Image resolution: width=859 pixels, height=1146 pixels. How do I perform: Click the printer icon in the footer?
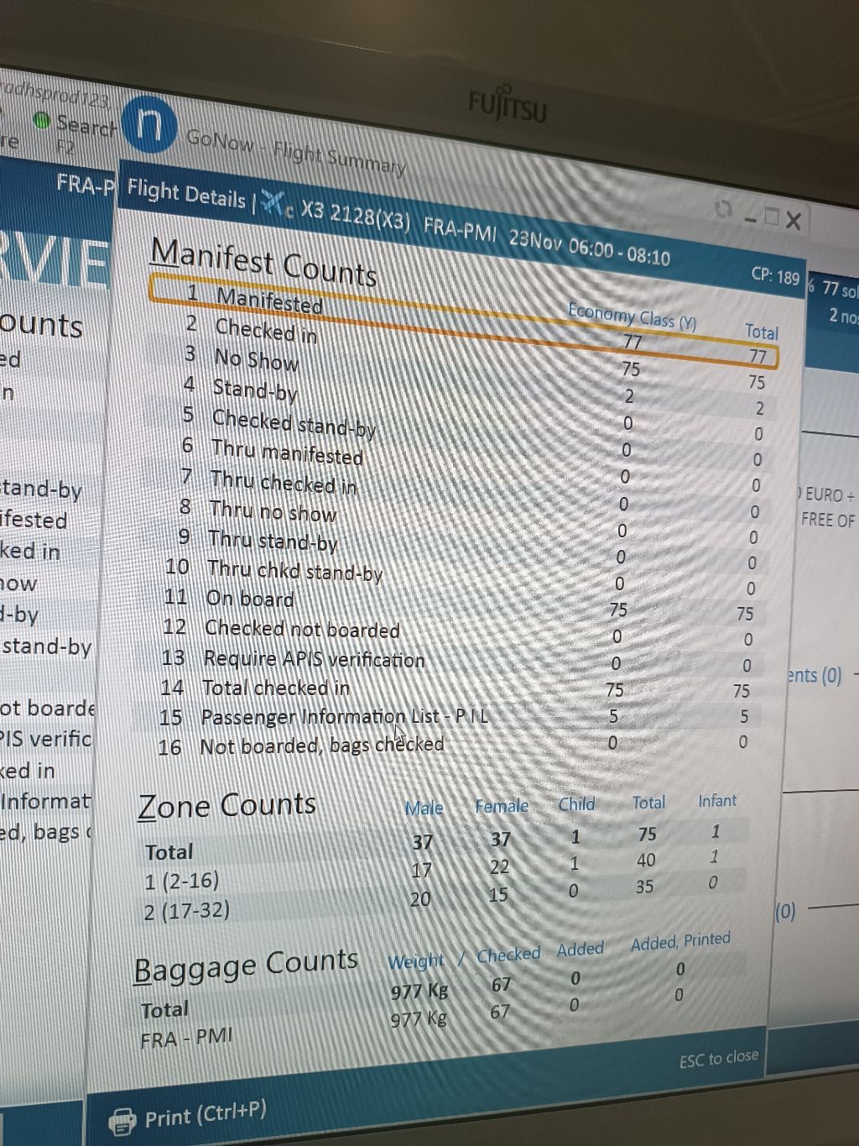pos(122,1122)
